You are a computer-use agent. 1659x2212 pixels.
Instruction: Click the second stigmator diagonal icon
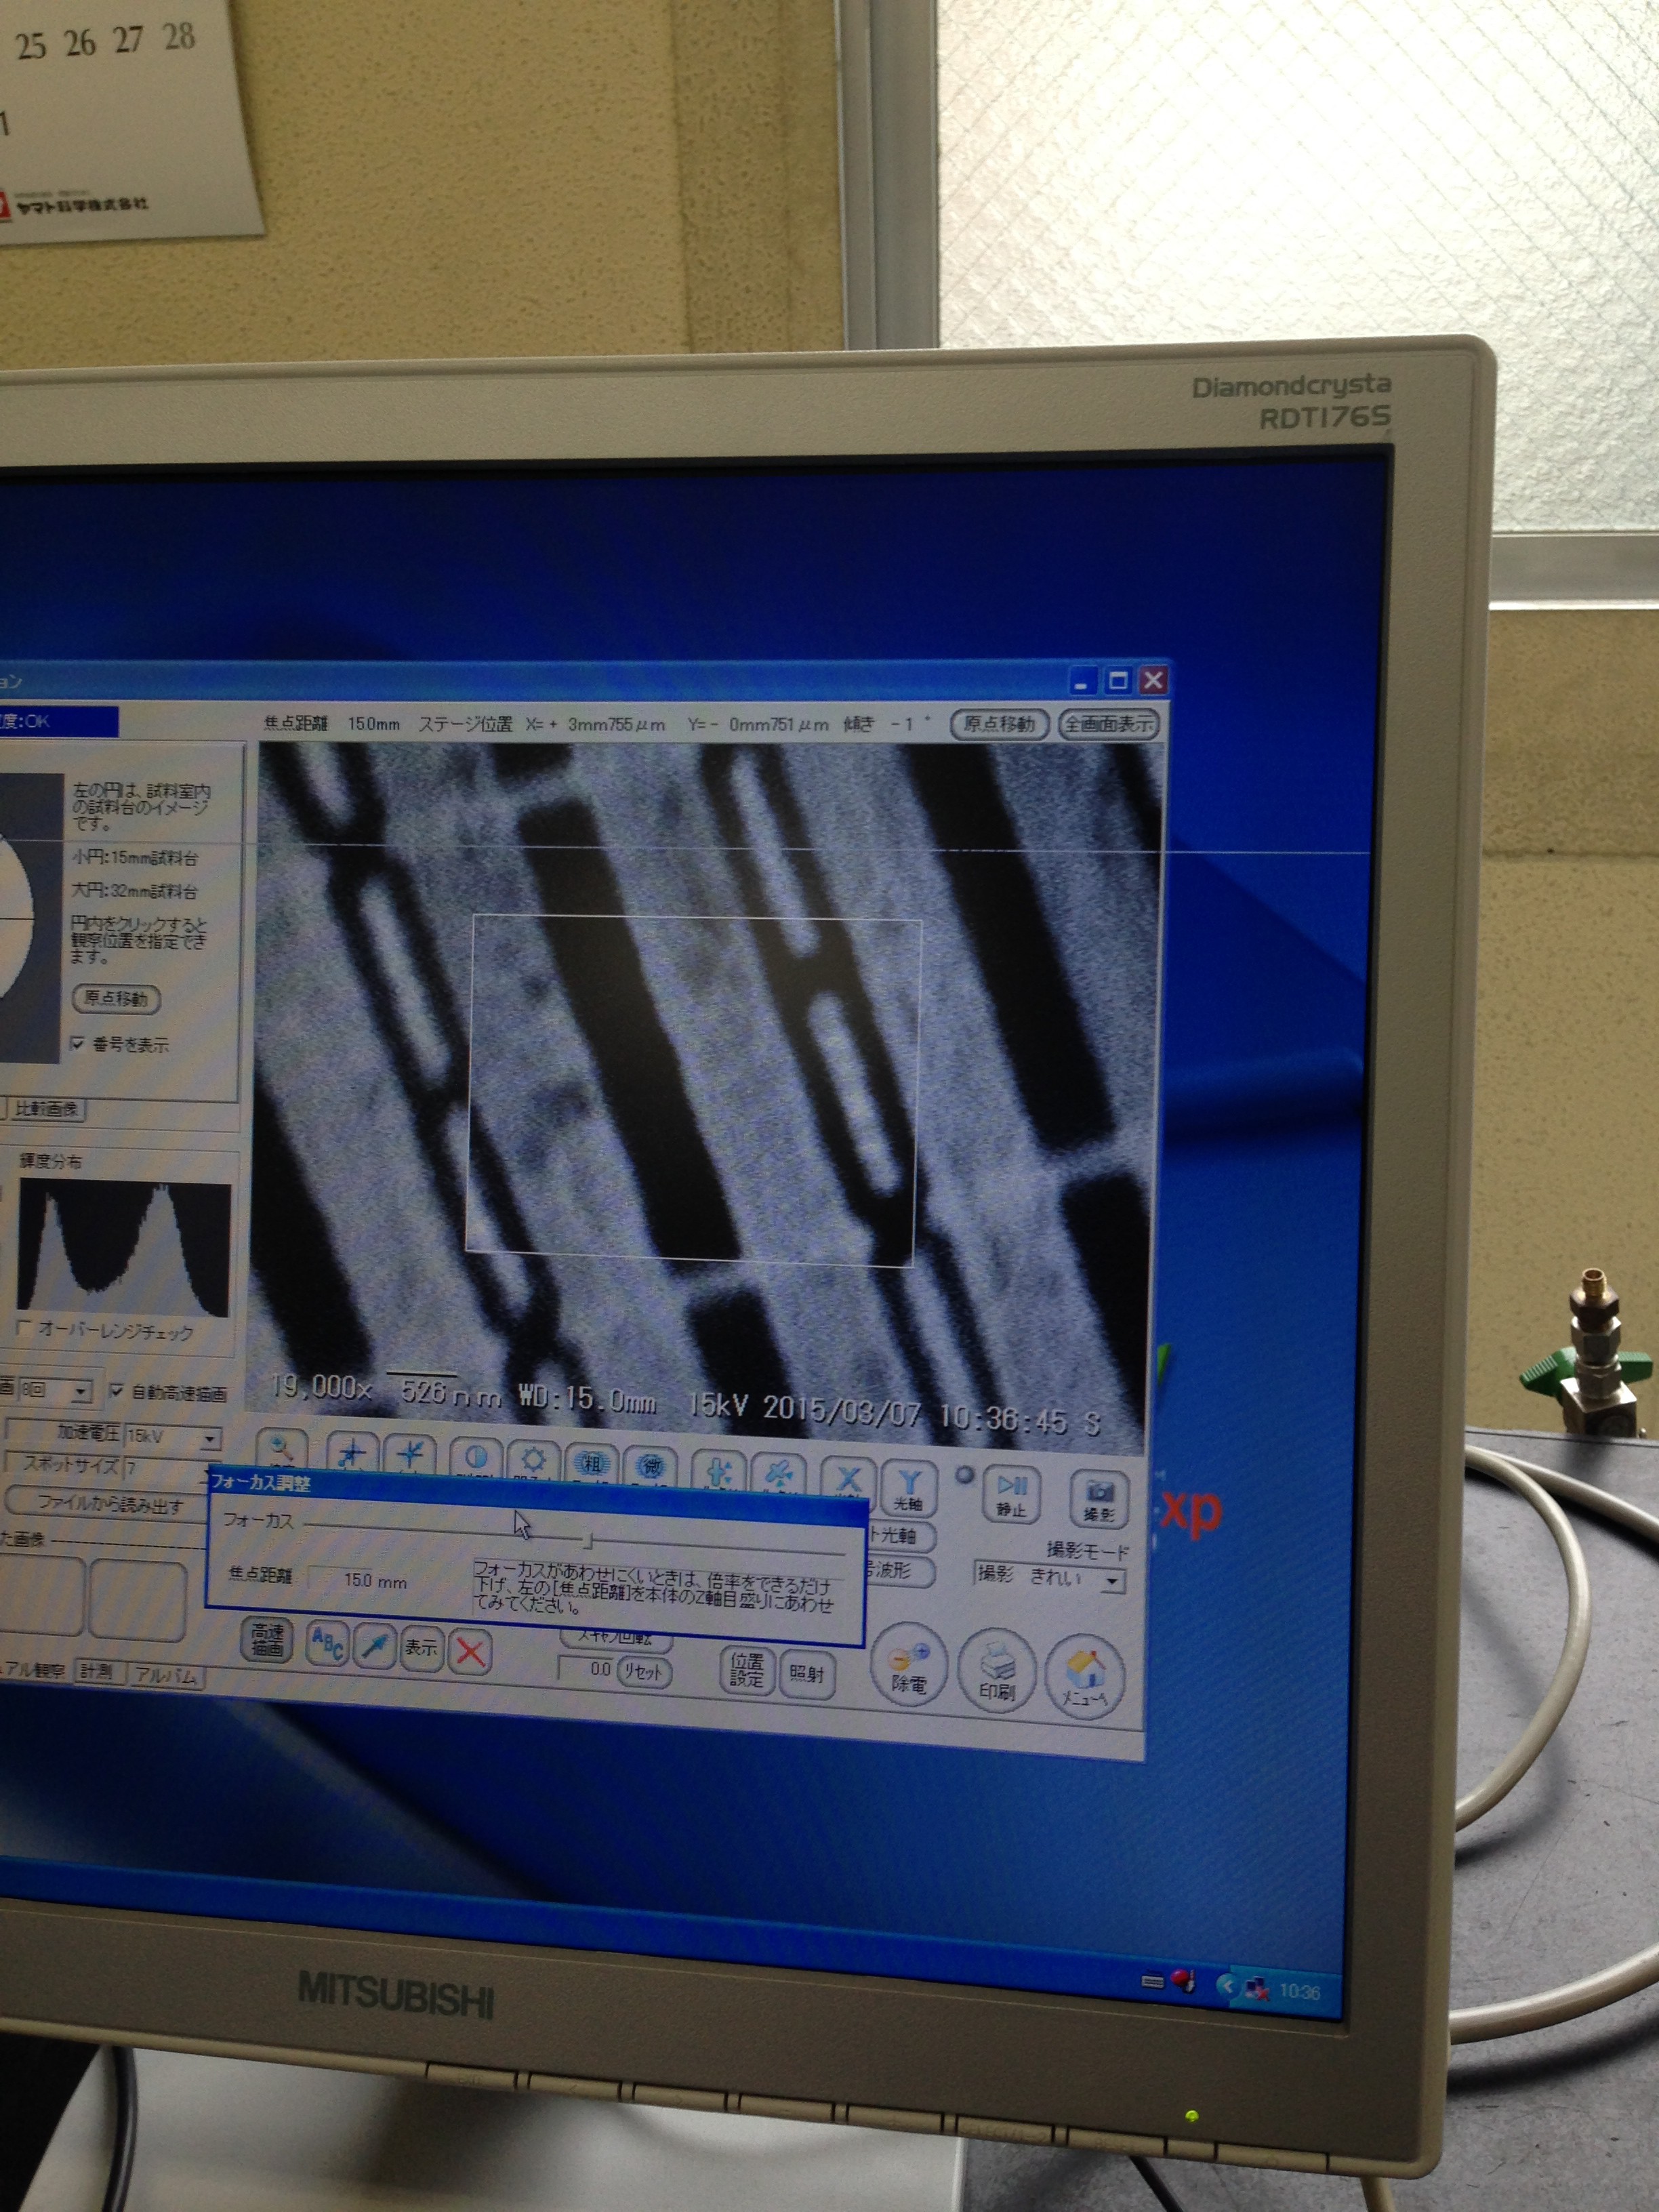coord(780,1475)
